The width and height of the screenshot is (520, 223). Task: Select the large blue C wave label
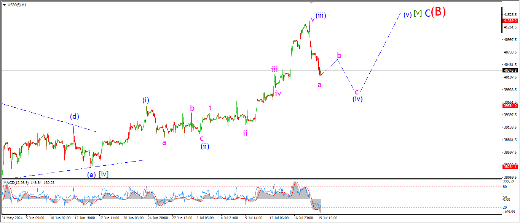click(x=427, y=13)
